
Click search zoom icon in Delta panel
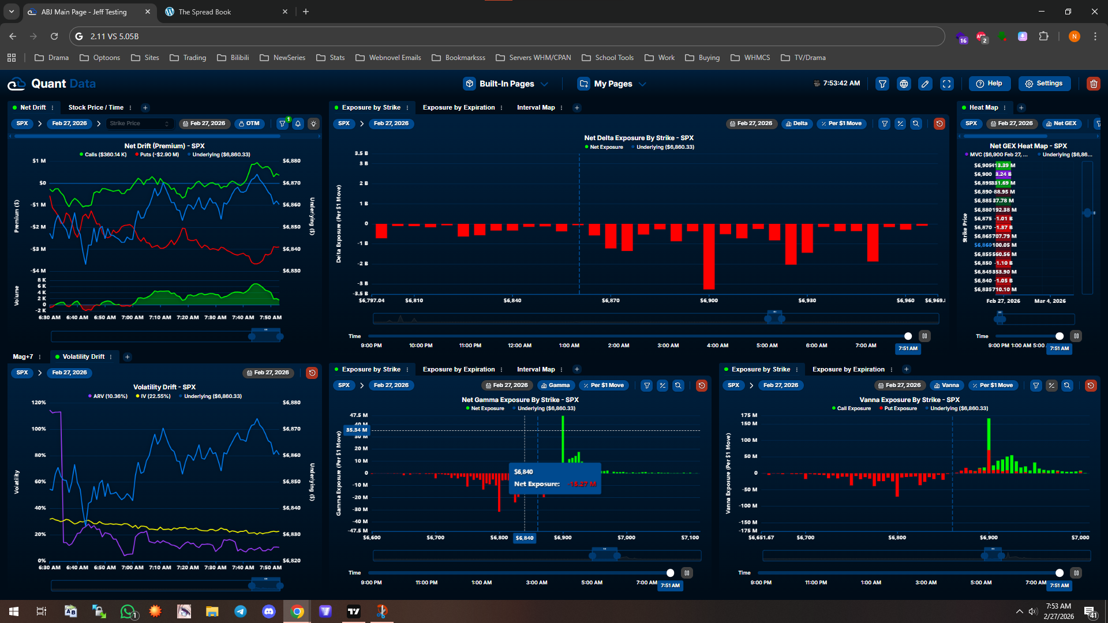point(916,123)
